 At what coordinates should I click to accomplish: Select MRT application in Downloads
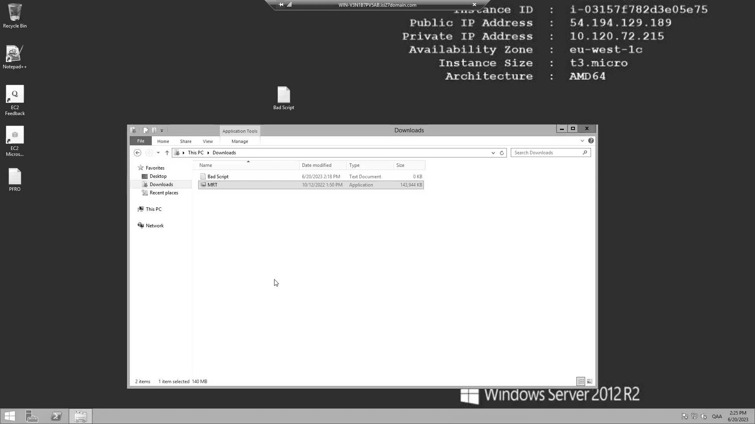213,185
